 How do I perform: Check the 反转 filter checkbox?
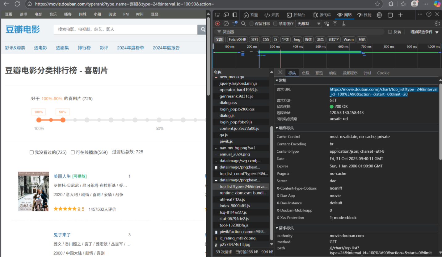pyautogui.click(x=390, y=32)
